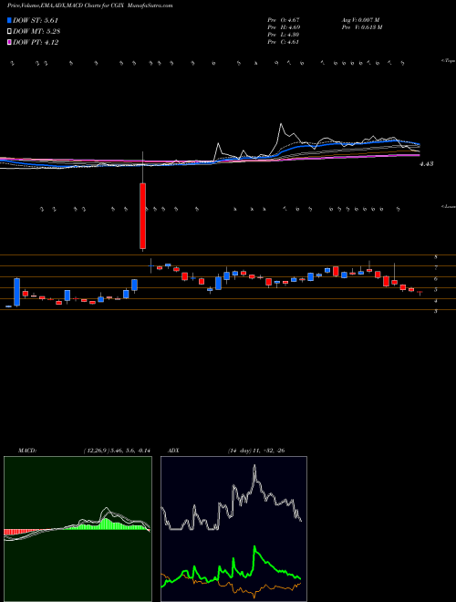The image size is (456, 602).
Task: Click the ADX indicator chart panel
Action: pos(233,529)
